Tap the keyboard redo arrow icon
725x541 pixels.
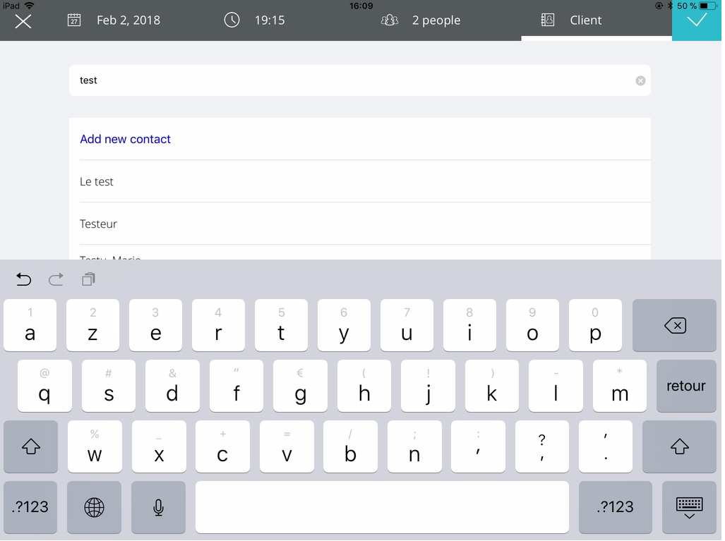click(56, 280)
